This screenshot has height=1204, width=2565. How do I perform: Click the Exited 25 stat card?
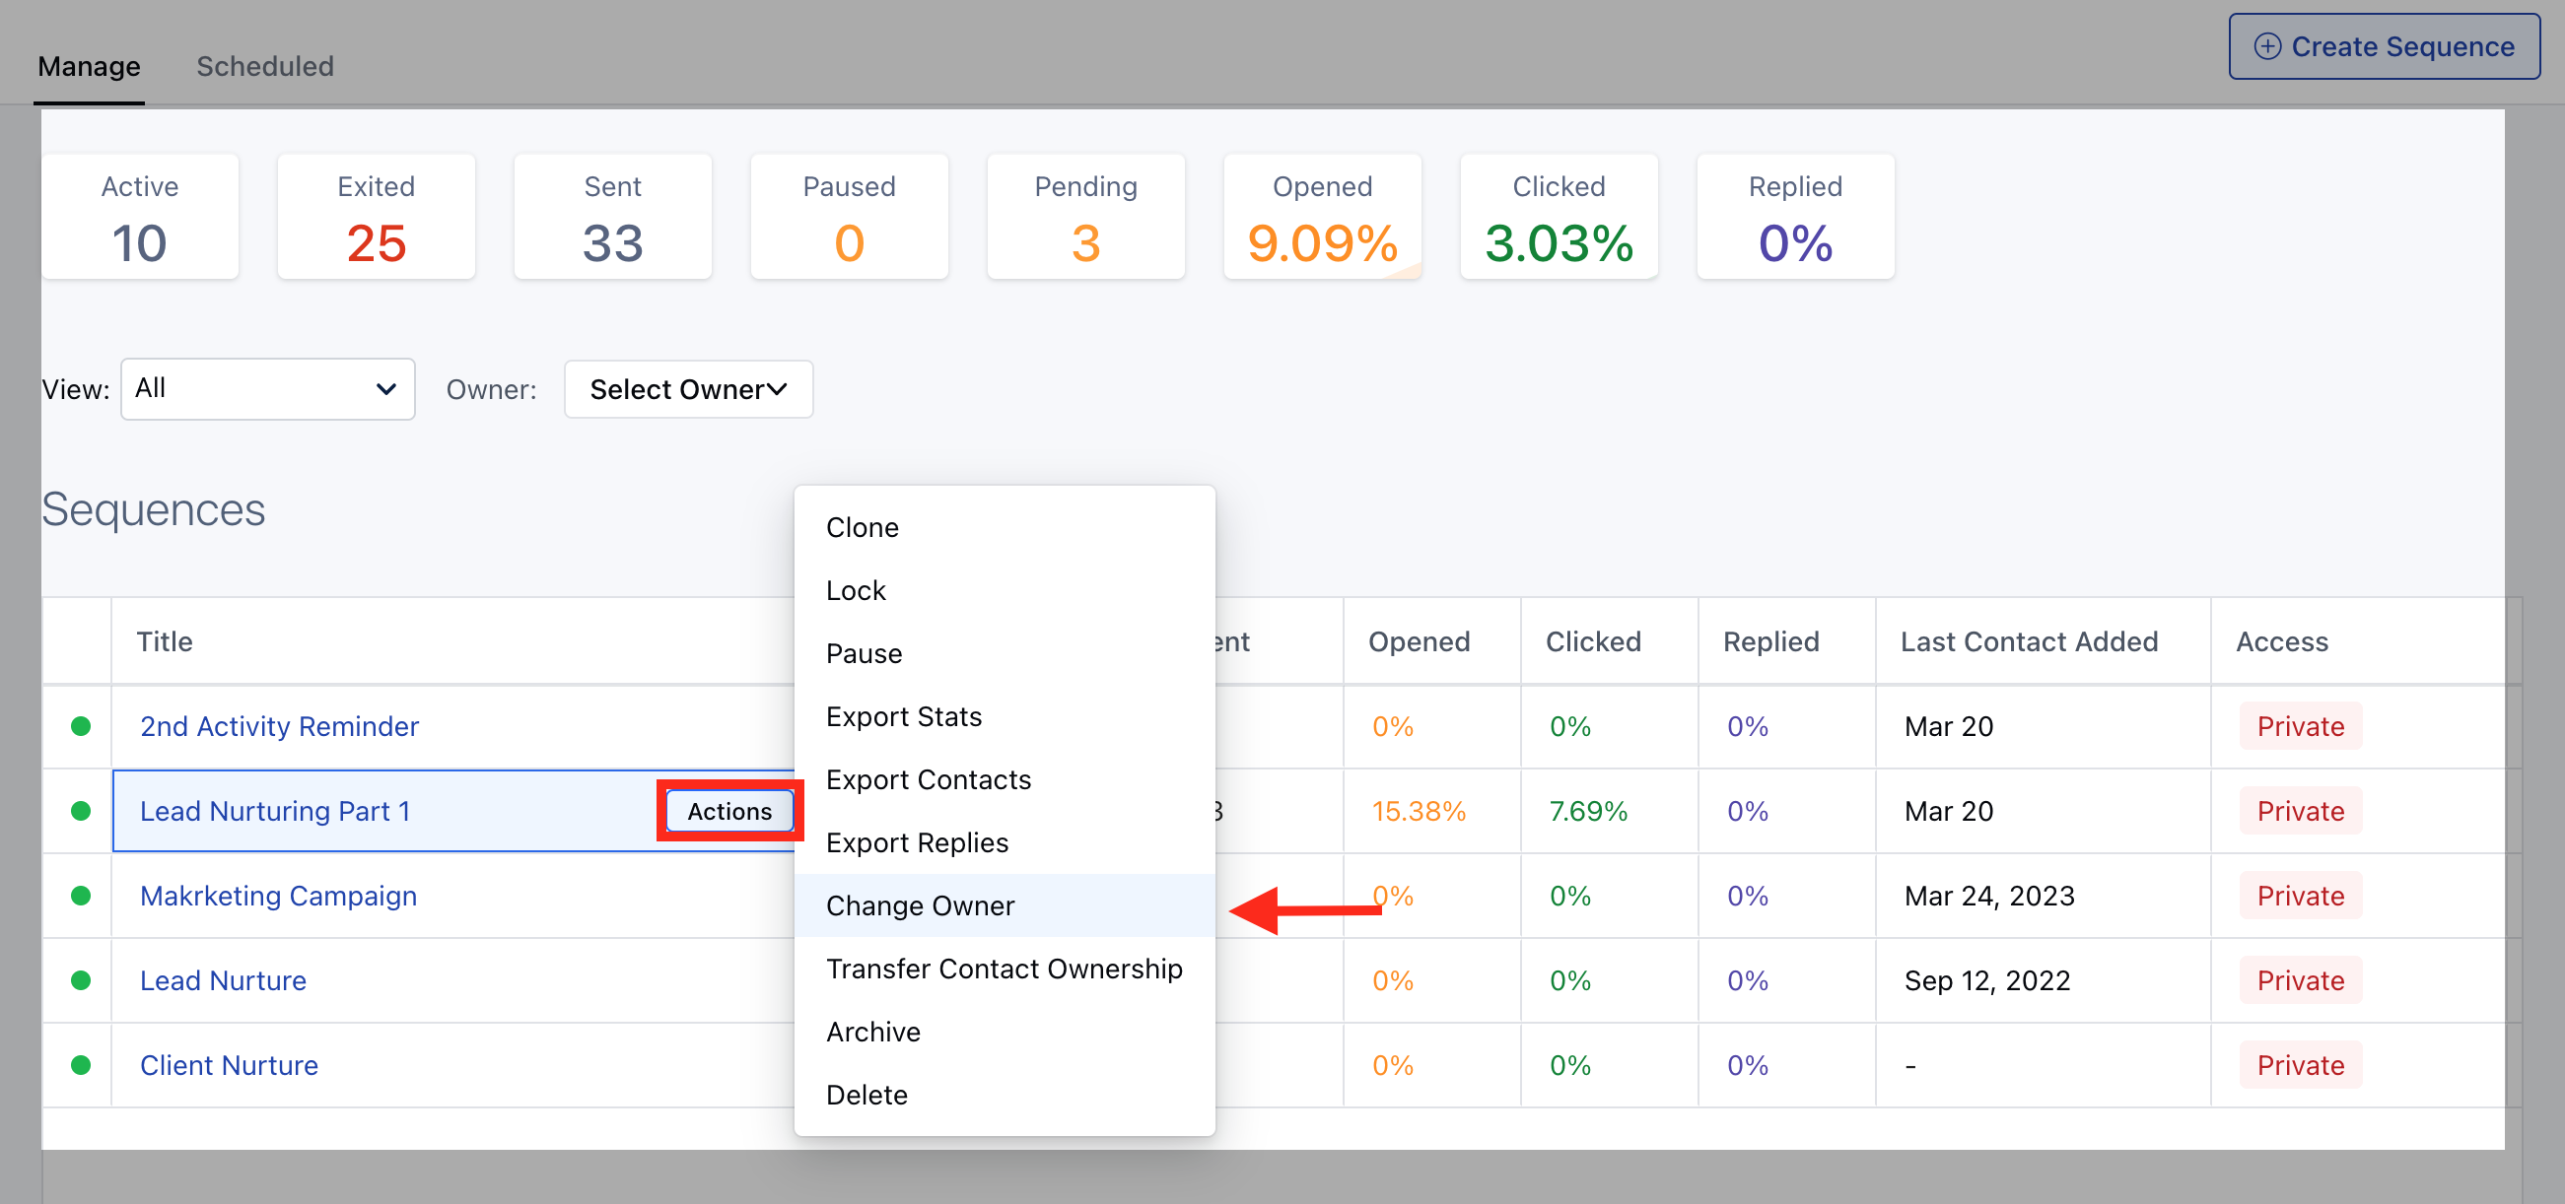click(377, 216)
